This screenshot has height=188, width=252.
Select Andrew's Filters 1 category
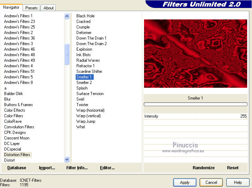[x=18, y=16]
